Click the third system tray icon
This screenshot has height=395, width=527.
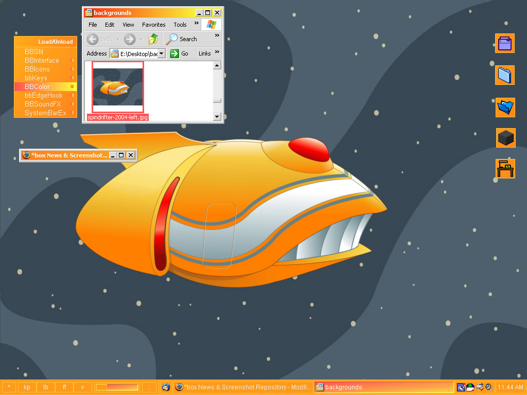click(x=480, y=387)
